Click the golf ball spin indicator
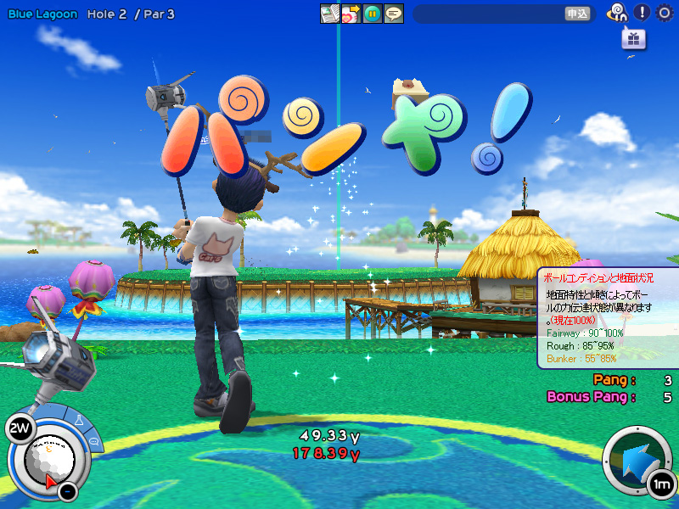This screenshot has height=509, width=679. tap(49, 460)
